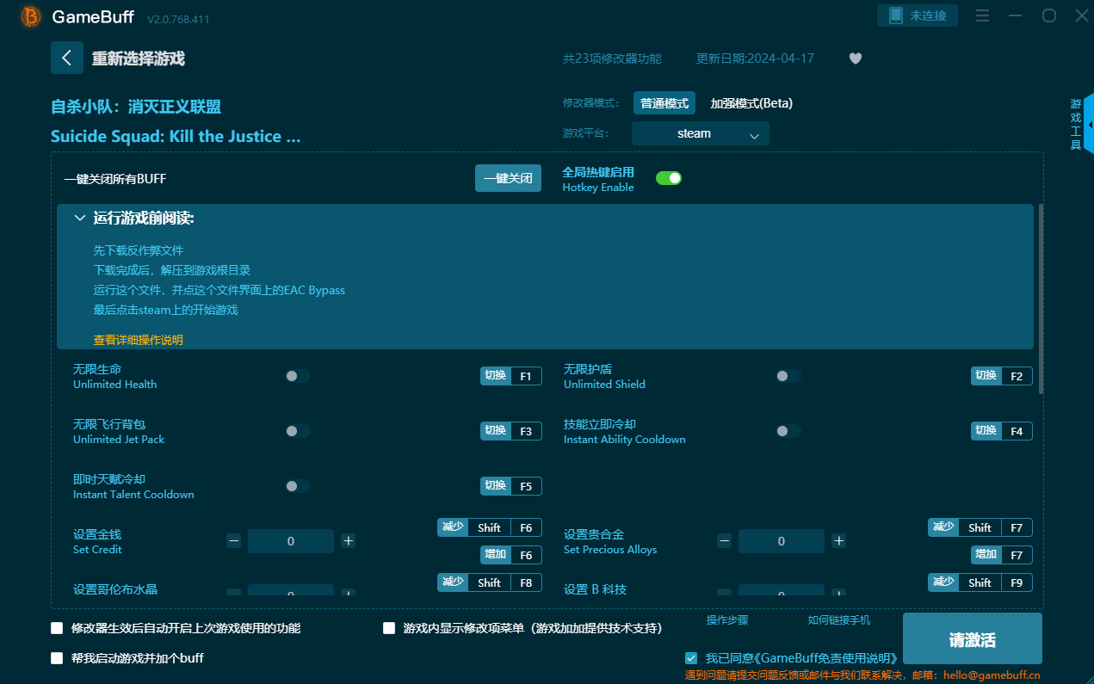Viewport: 1094px width, 684px height.
Task: Click the 先下载反作弊文件 instruction line
Action: [x=139, y=251]
